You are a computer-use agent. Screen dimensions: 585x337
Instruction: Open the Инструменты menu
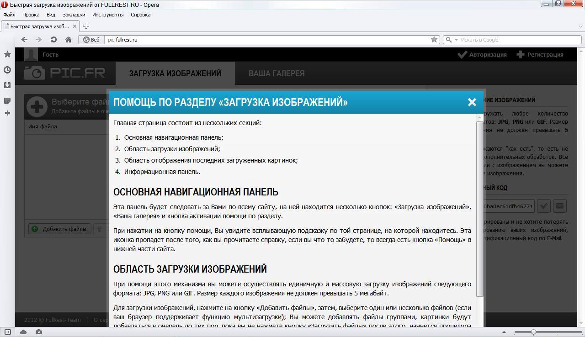coord(108,15)
